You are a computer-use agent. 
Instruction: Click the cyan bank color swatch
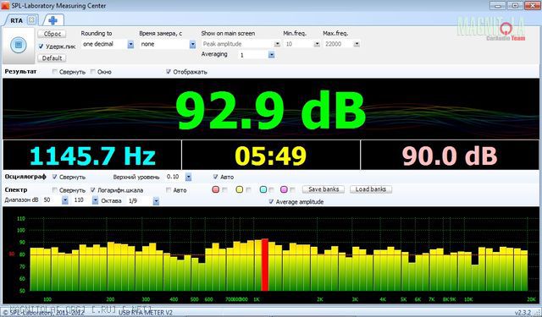click(263, 189)
